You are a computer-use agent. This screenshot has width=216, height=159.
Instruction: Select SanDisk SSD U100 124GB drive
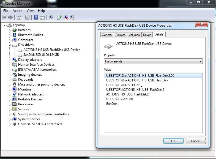[x=41, y=55]
